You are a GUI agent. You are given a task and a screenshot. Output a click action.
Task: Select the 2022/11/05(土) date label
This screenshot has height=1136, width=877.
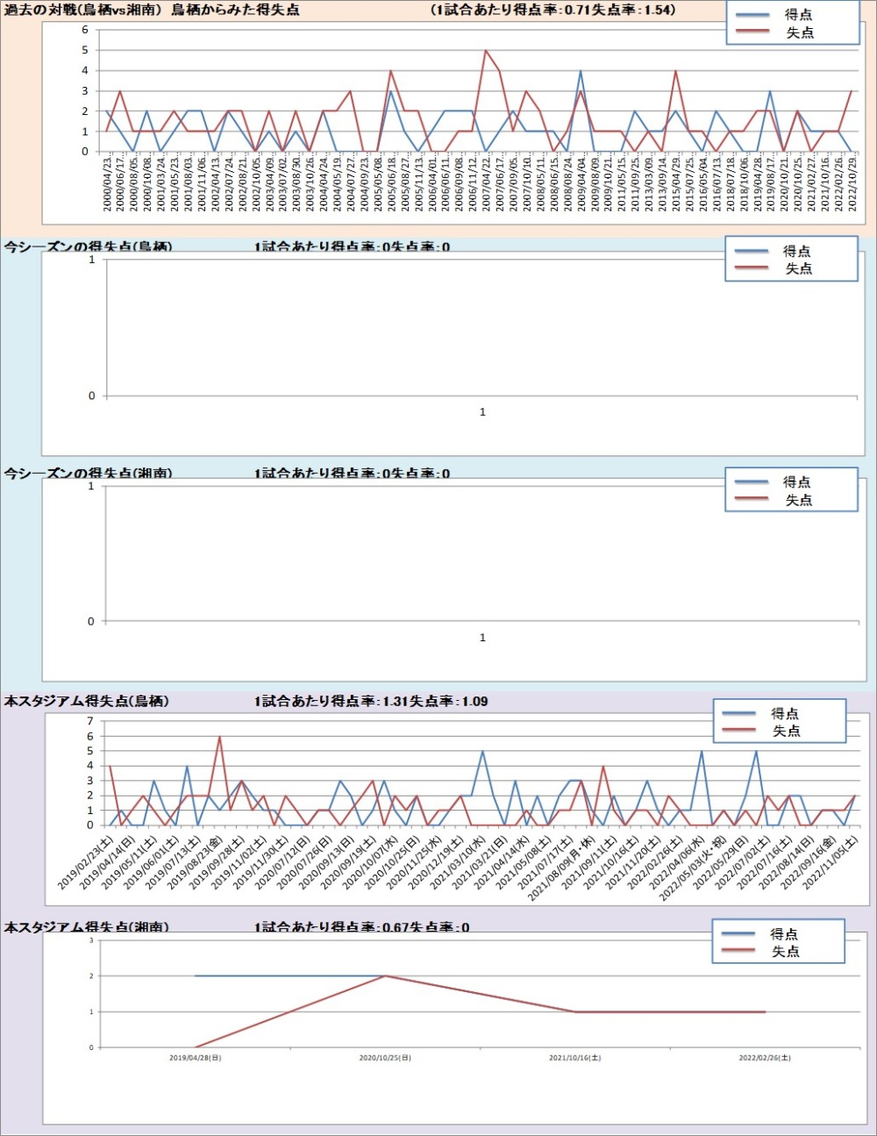(831, 861)
